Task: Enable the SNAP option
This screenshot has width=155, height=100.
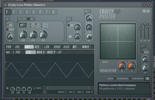Action: point(83,92)
